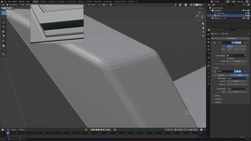Switch to the Shading workspace tab

coord(80,2)
